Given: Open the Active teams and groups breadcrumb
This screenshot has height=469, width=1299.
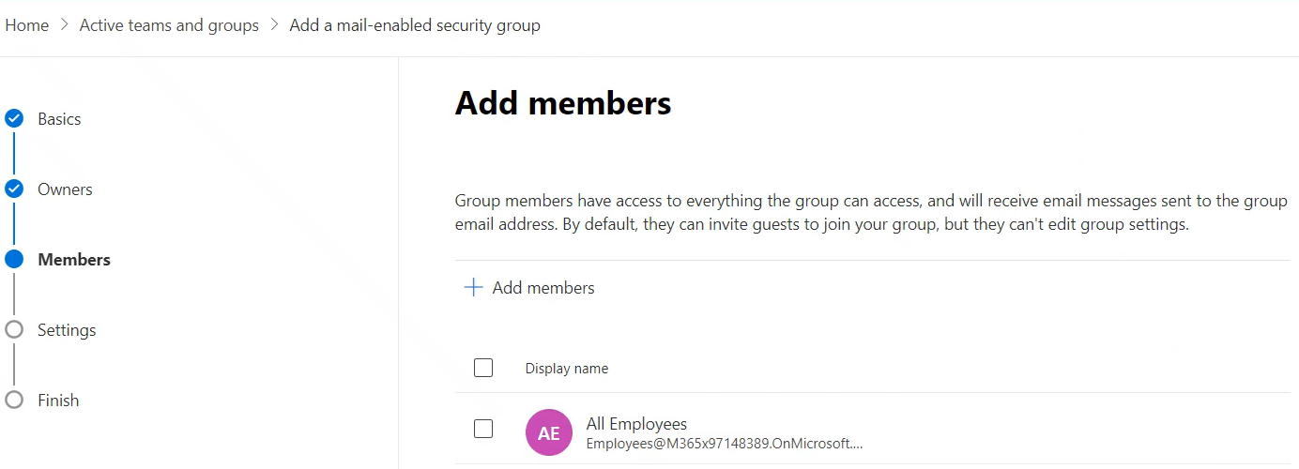Looking at the screenshot, I should pos(169,25).
